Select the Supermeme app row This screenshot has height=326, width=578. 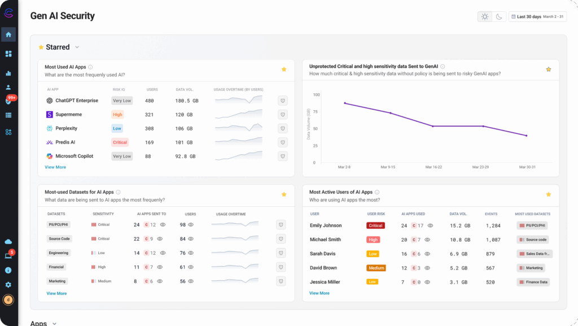[x=68, y=115]
